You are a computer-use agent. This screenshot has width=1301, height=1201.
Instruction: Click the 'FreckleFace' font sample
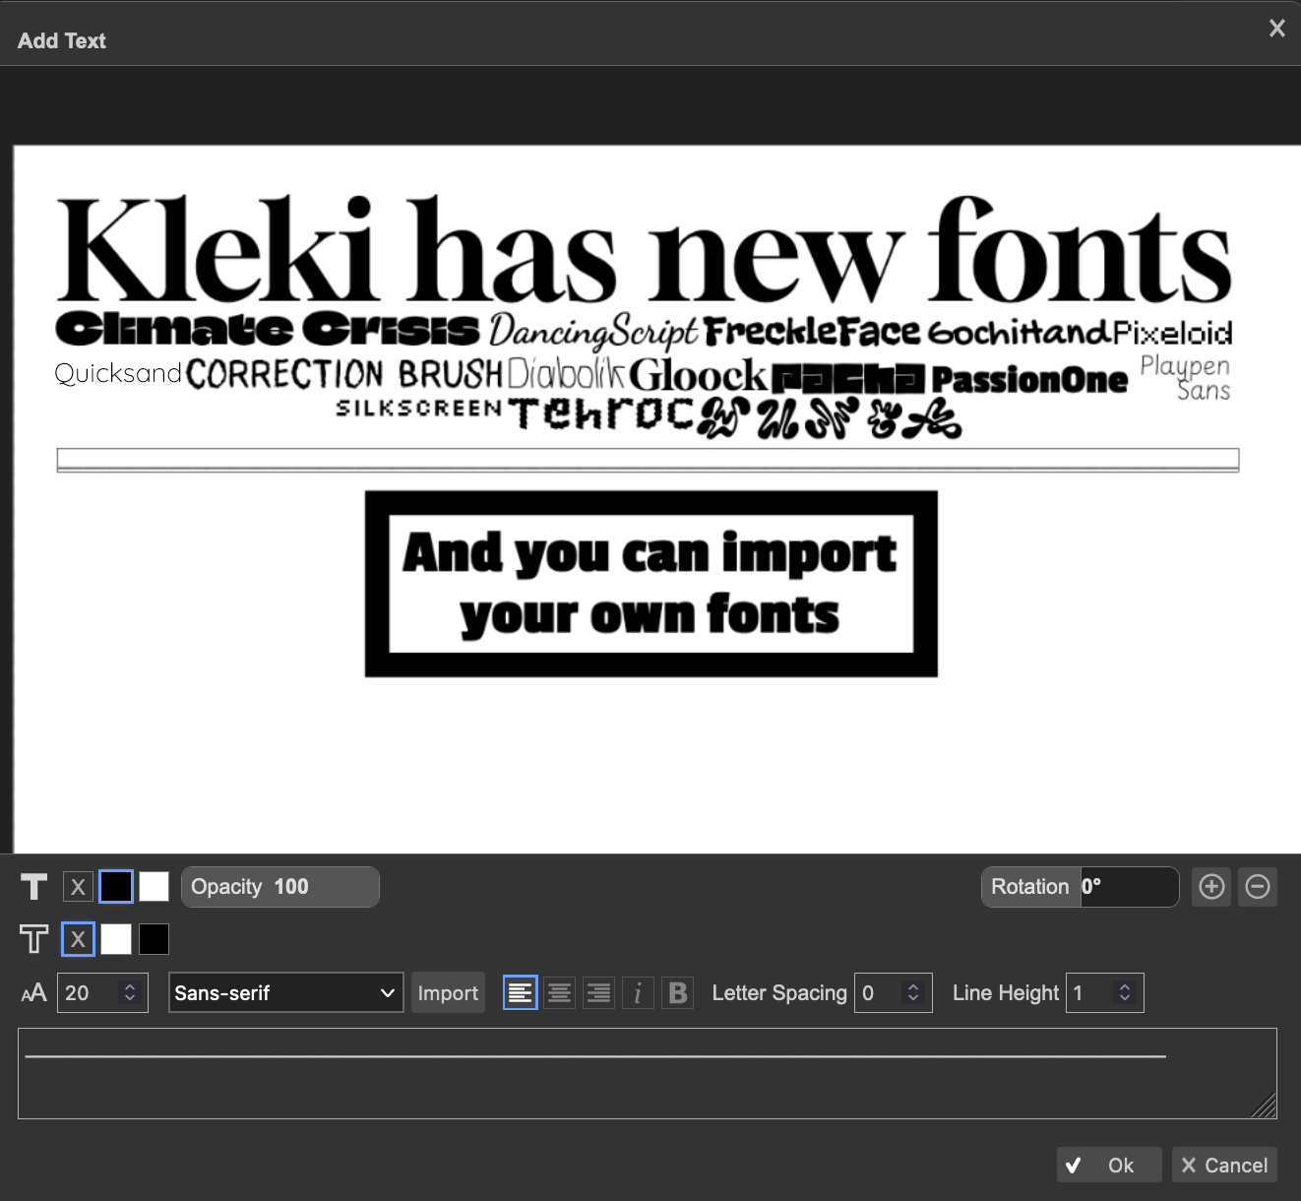(x=813, y=332)
